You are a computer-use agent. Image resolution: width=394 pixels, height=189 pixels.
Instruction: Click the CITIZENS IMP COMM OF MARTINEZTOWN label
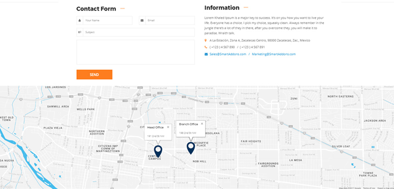[108, 148]
